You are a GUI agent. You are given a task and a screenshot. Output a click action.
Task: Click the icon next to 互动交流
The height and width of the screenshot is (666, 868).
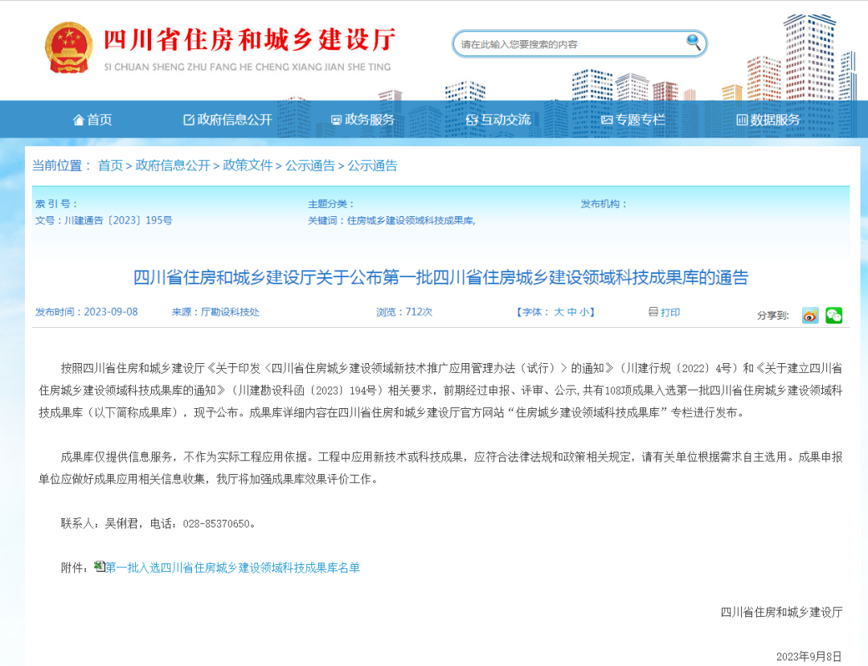coord(471,119)
